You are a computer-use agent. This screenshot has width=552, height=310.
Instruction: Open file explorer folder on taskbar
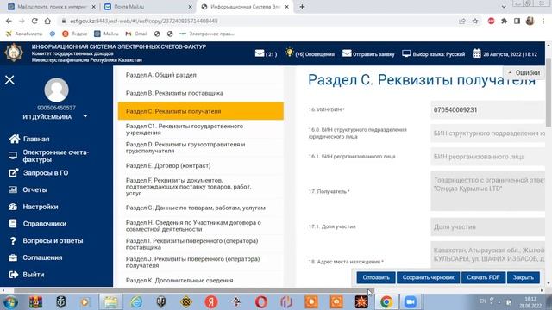(111, 302)
